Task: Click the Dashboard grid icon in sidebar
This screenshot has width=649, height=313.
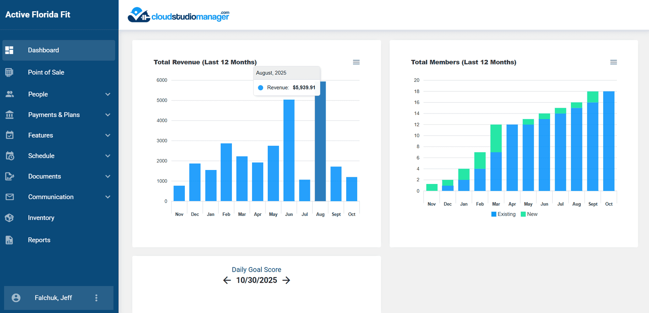Action: pos(10,50)
